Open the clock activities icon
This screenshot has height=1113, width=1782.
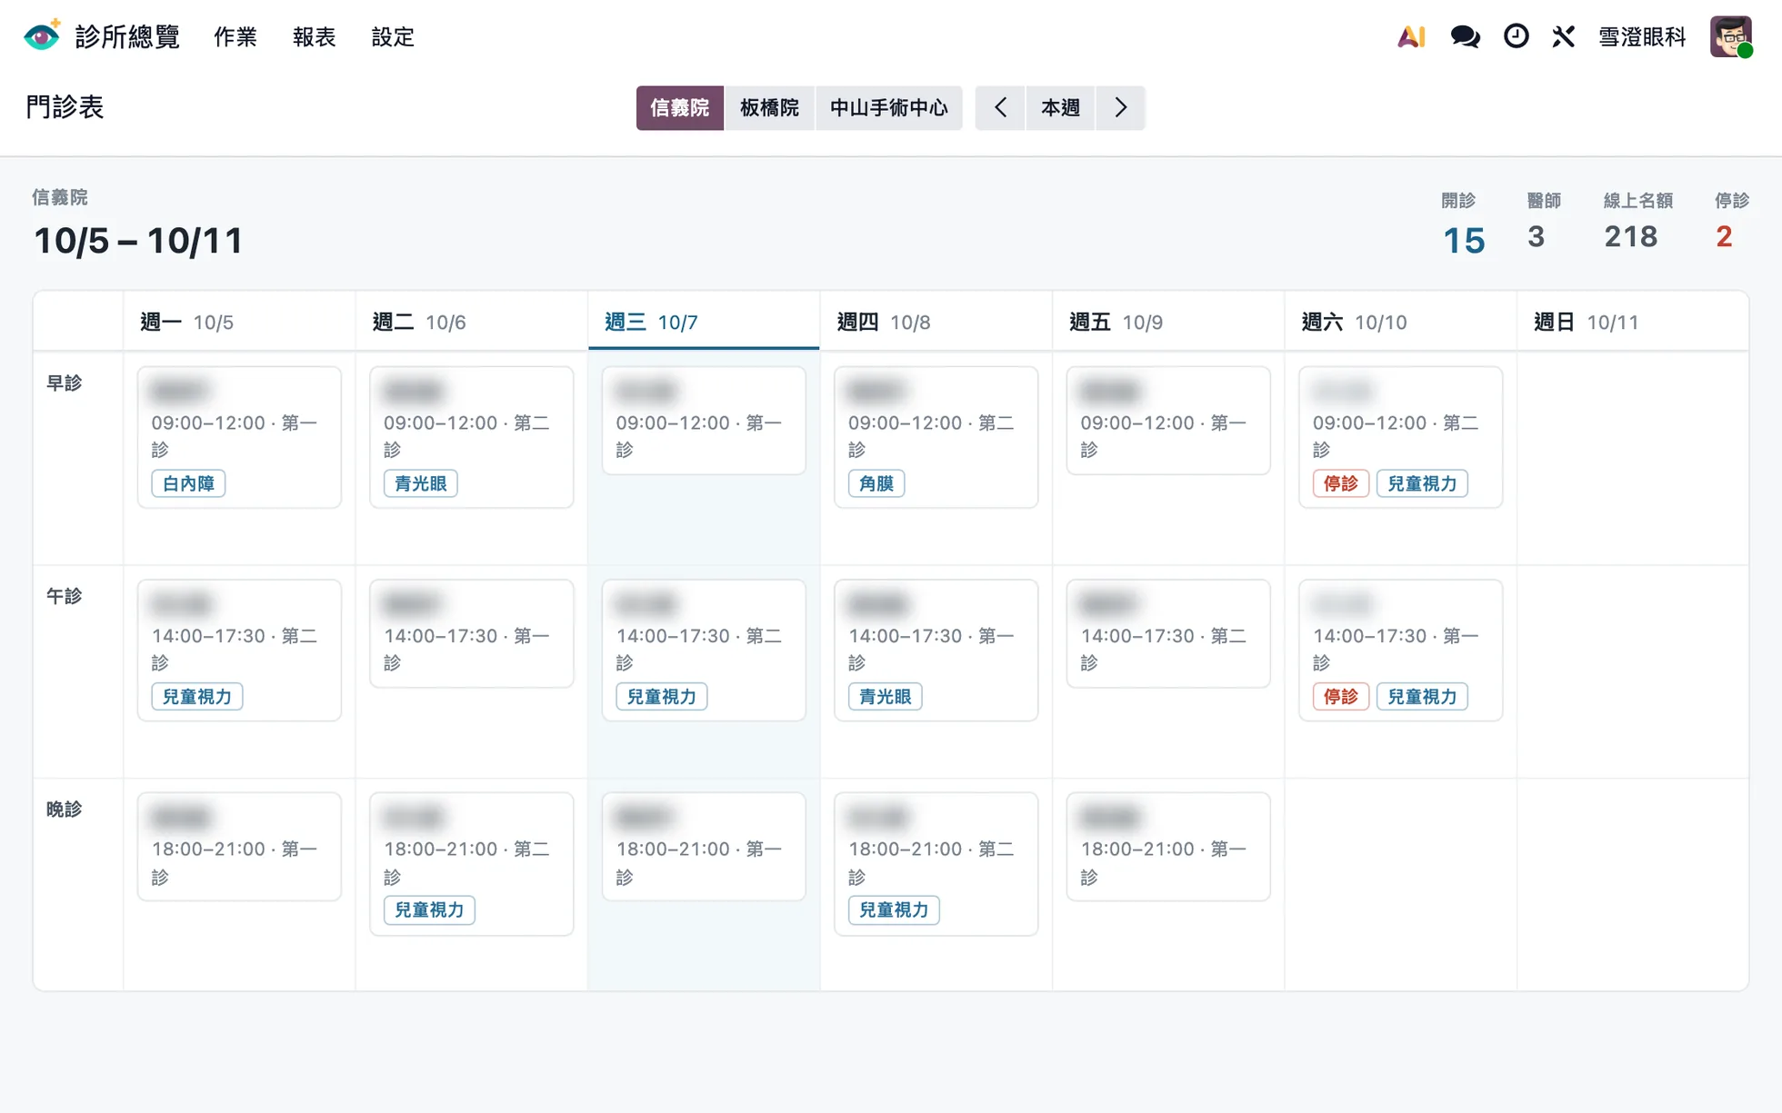tap(1516, 36)
